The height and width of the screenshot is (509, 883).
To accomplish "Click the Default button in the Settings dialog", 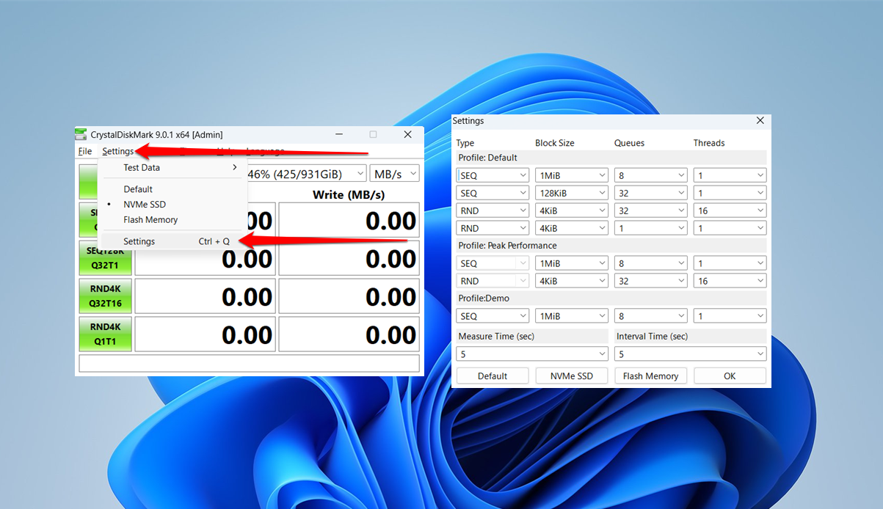I will click(492, 376).
